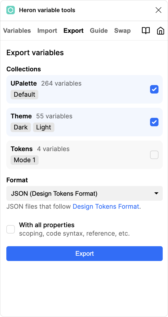168x317 pixels.
Task: Click the dropdown arrow in Format field
Action: (x=156, y=194)
